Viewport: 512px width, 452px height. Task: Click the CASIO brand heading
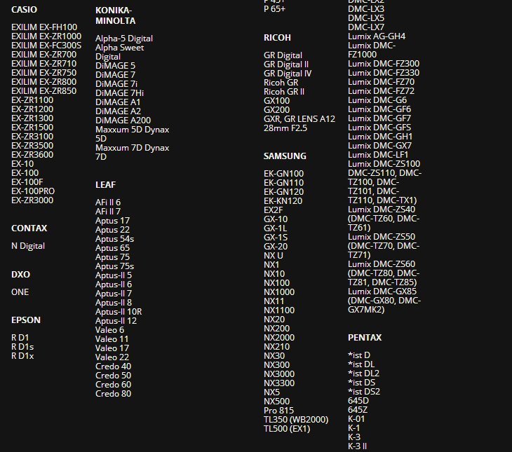point(24,10)
